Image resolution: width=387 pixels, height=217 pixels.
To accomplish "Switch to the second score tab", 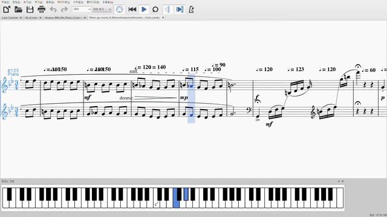I will click(x=31, y=17).
